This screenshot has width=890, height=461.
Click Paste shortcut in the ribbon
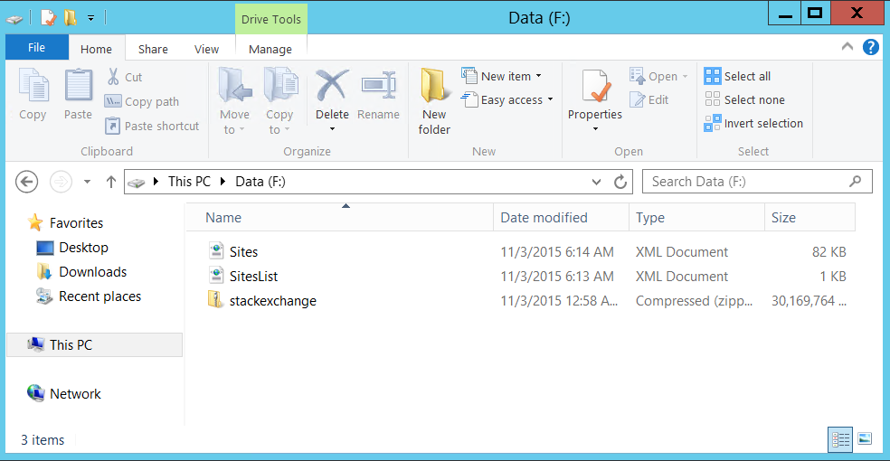coord(152,126)
